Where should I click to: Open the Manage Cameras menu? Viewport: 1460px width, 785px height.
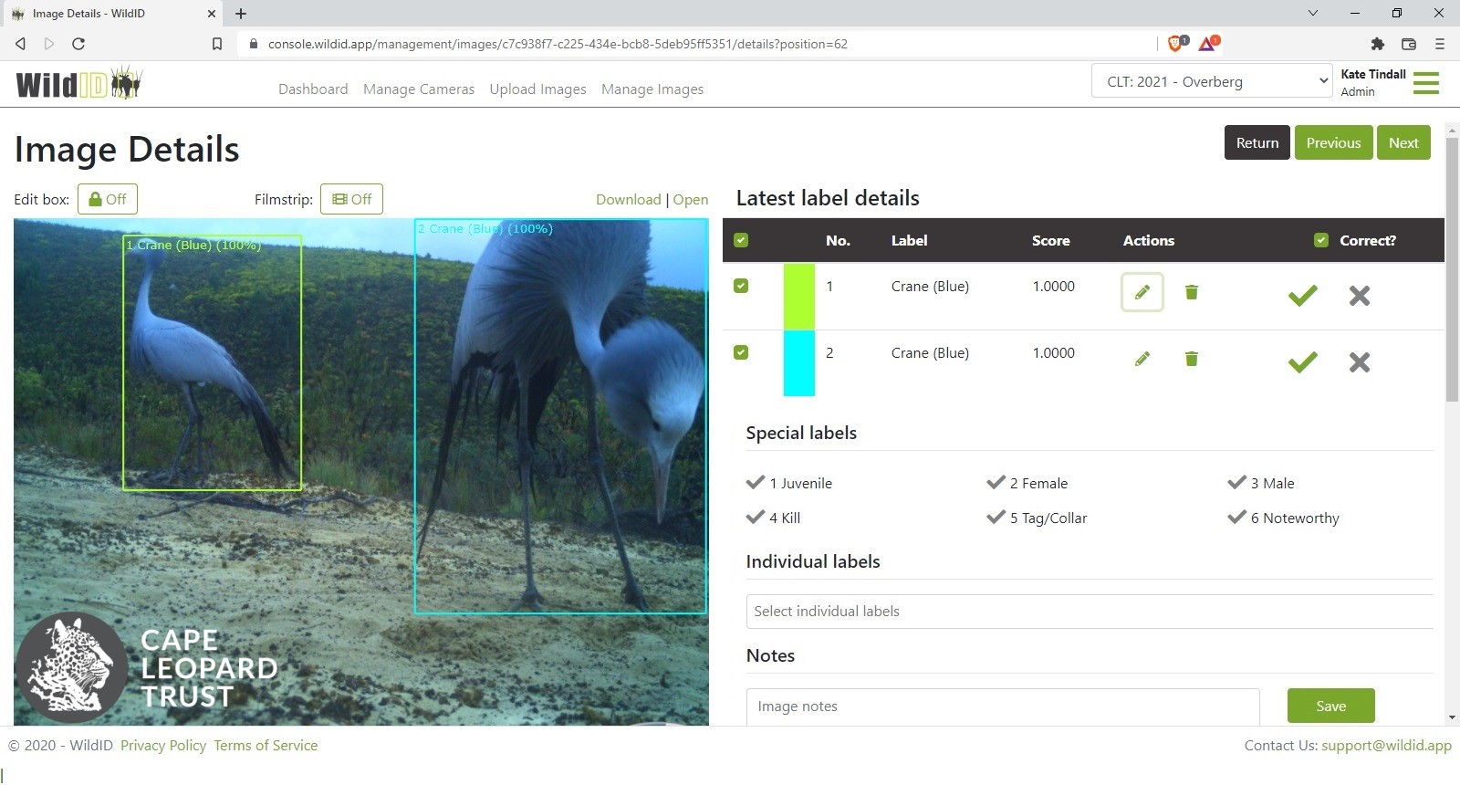pyautogui.click(x=419, y=89)
